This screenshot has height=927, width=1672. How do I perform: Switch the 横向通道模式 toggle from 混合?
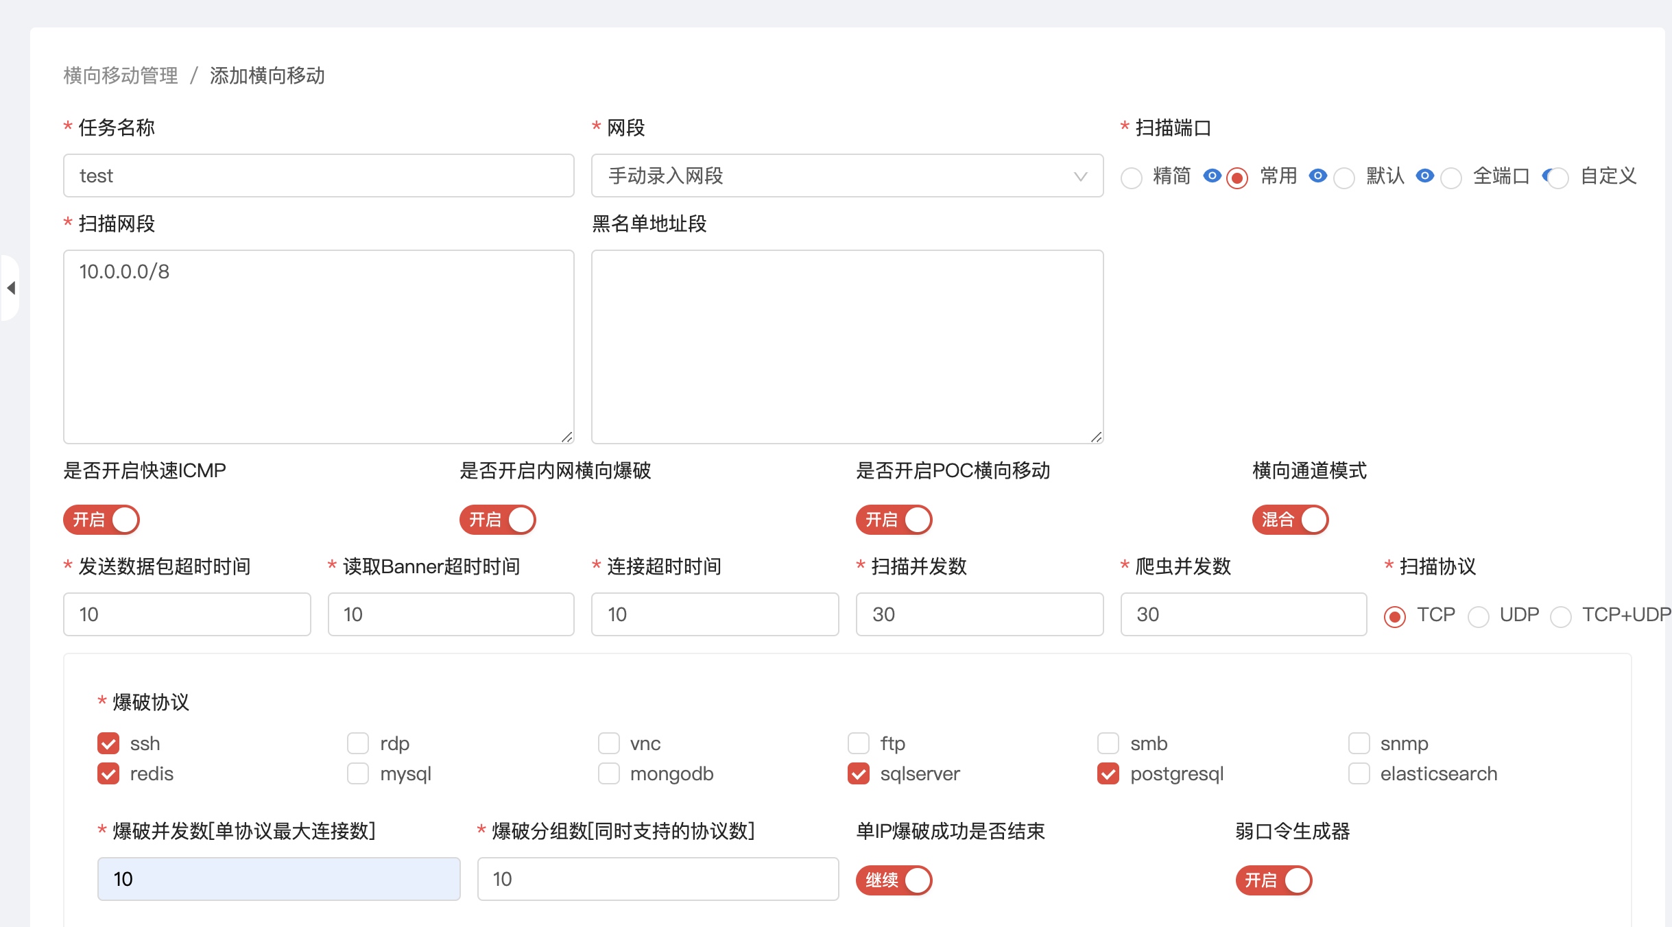click(1290, 520)
